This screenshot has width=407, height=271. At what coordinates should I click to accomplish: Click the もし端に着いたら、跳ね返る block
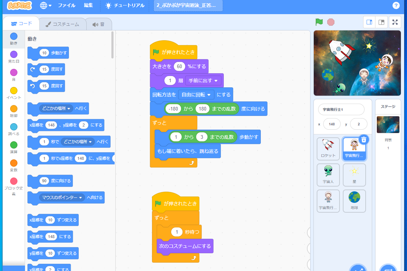188,151
